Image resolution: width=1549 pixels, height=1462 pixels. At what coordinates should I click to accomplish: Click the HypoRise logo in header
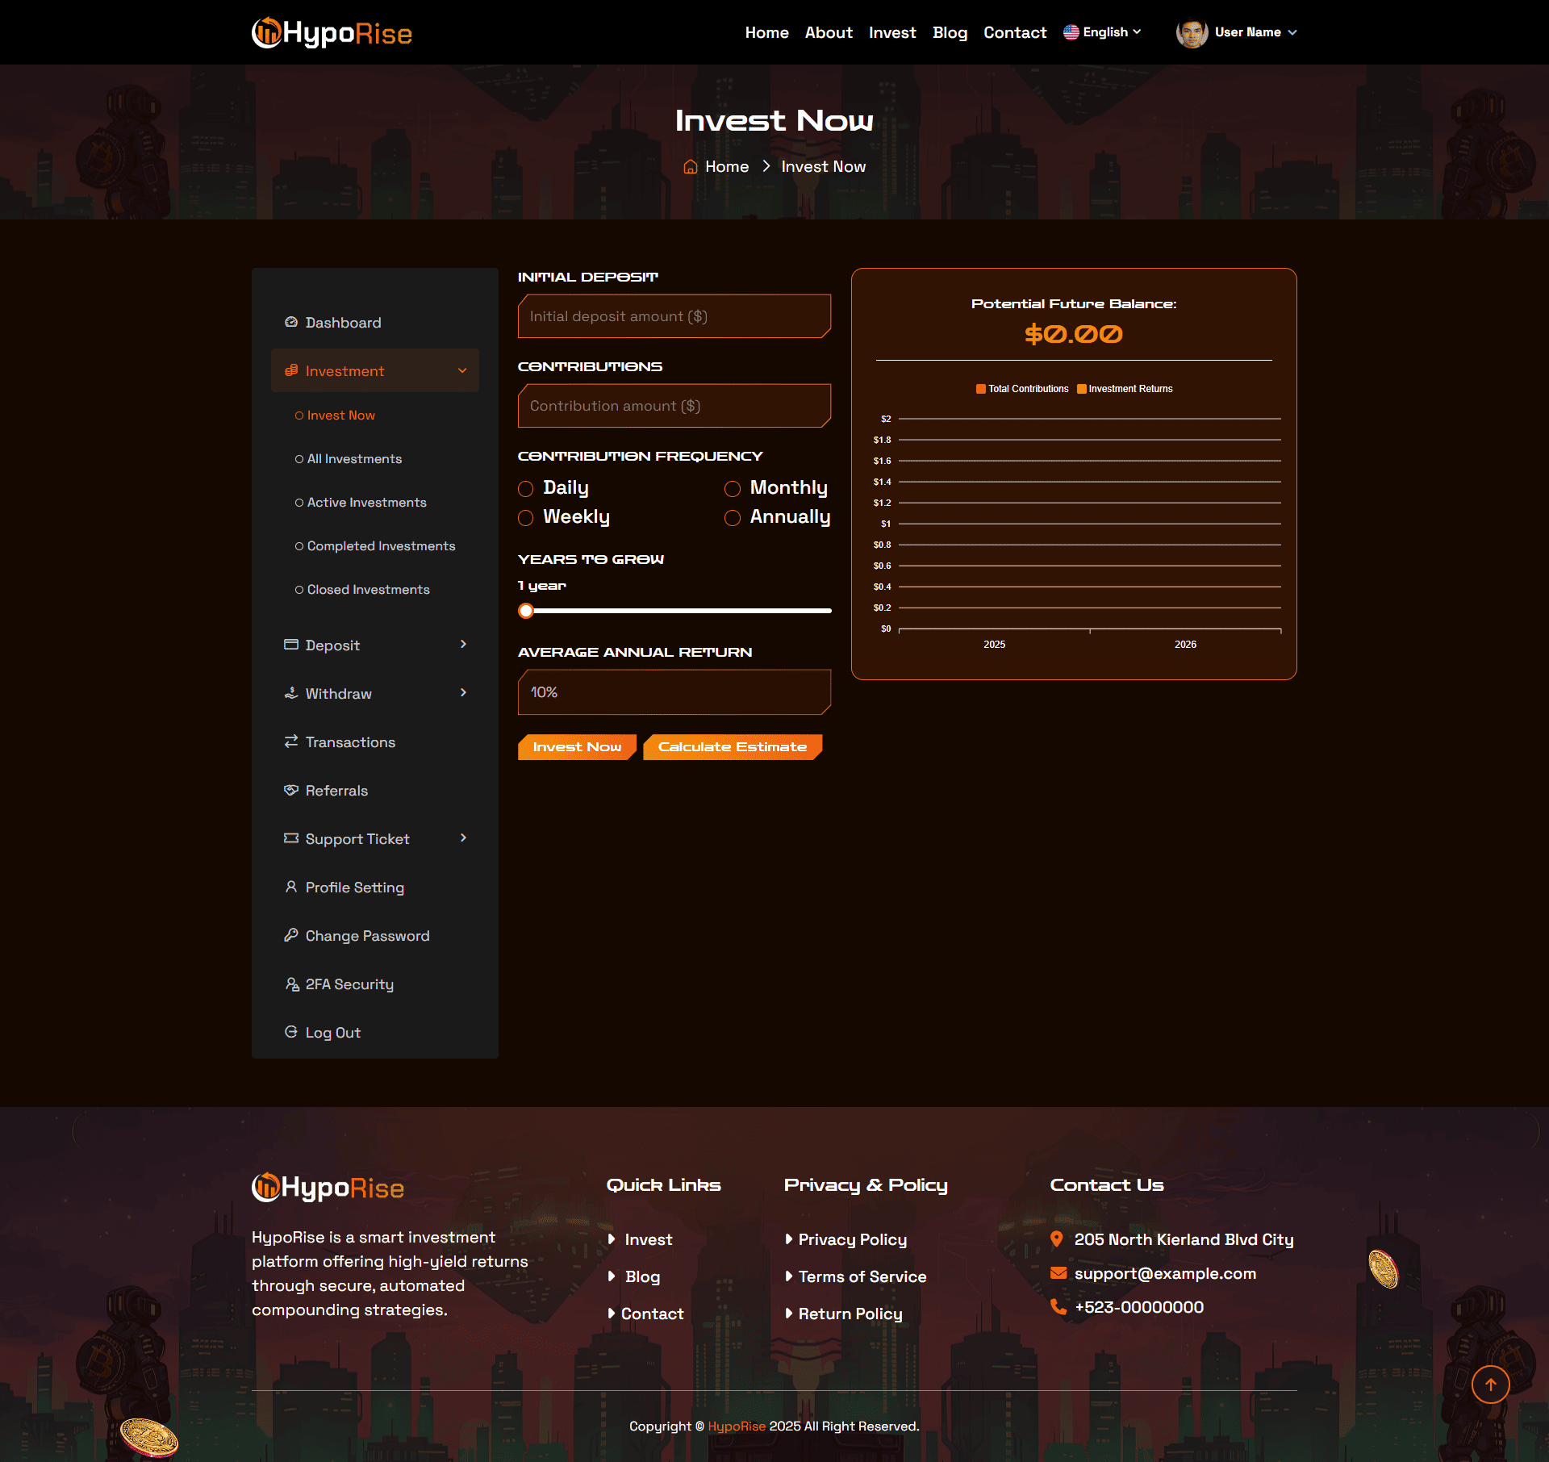(x=332, y=32)
